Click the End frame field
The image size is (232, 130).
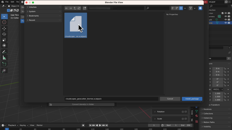click(186, 125)
